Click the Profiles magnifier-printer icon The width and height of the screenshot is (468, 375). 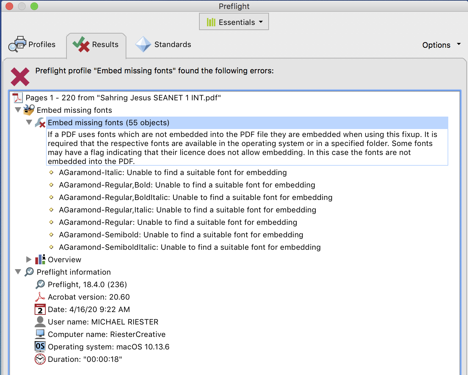(x=17, y=44)
